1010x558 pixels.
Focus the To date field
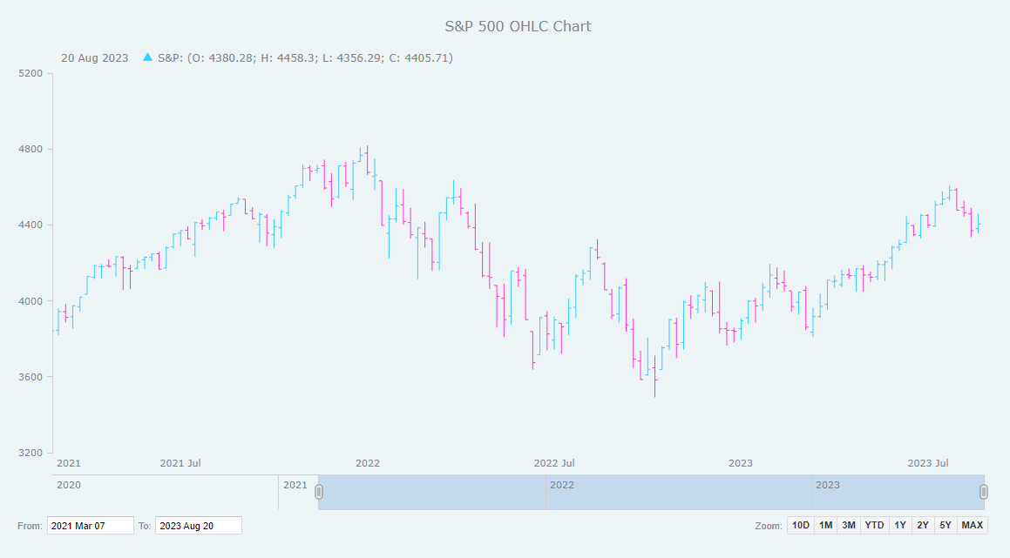[x=198, y=526]
